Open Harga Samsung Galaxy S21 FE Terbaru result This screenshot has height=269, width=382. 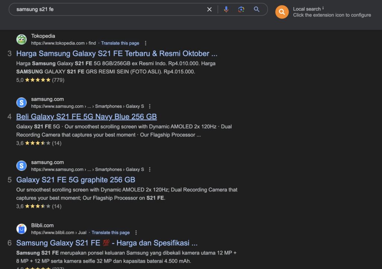pyautogui.click(x=117, y=54)
